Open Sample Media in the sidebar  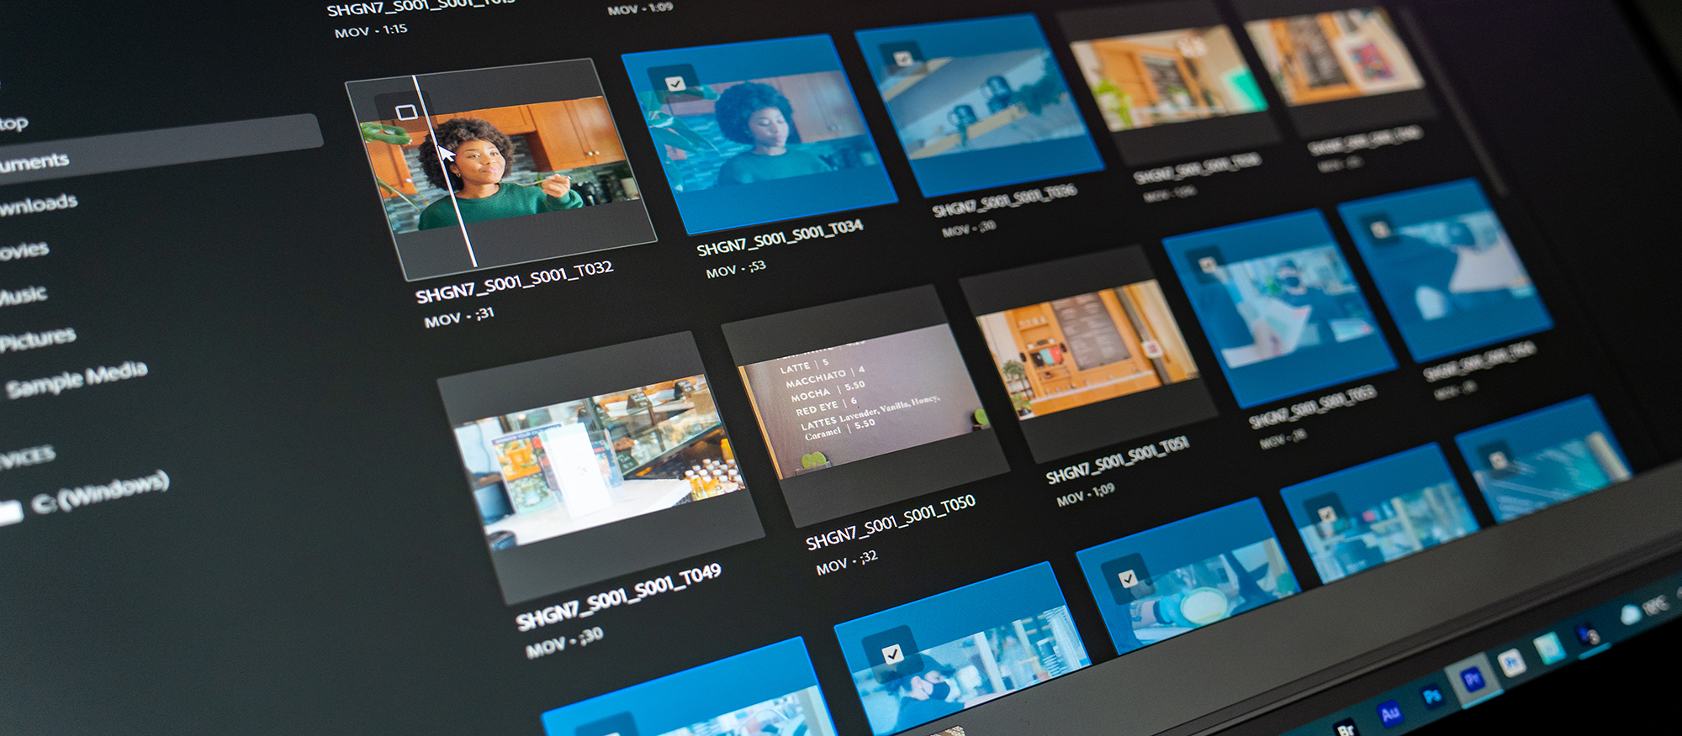[x=77, y=378]
